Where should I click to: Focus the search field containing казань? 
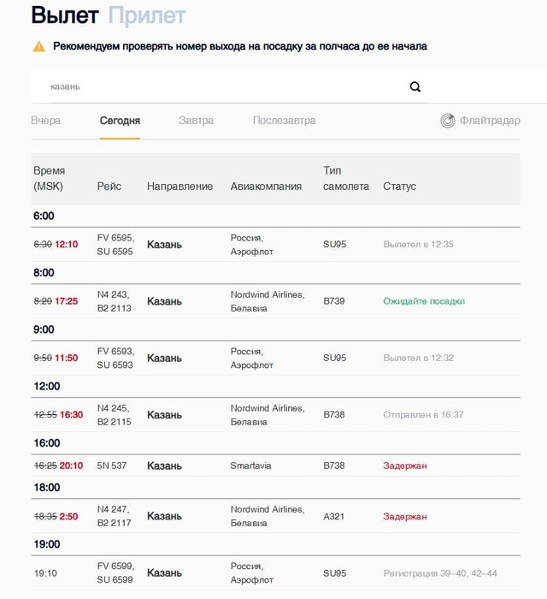tap(229, 86)
